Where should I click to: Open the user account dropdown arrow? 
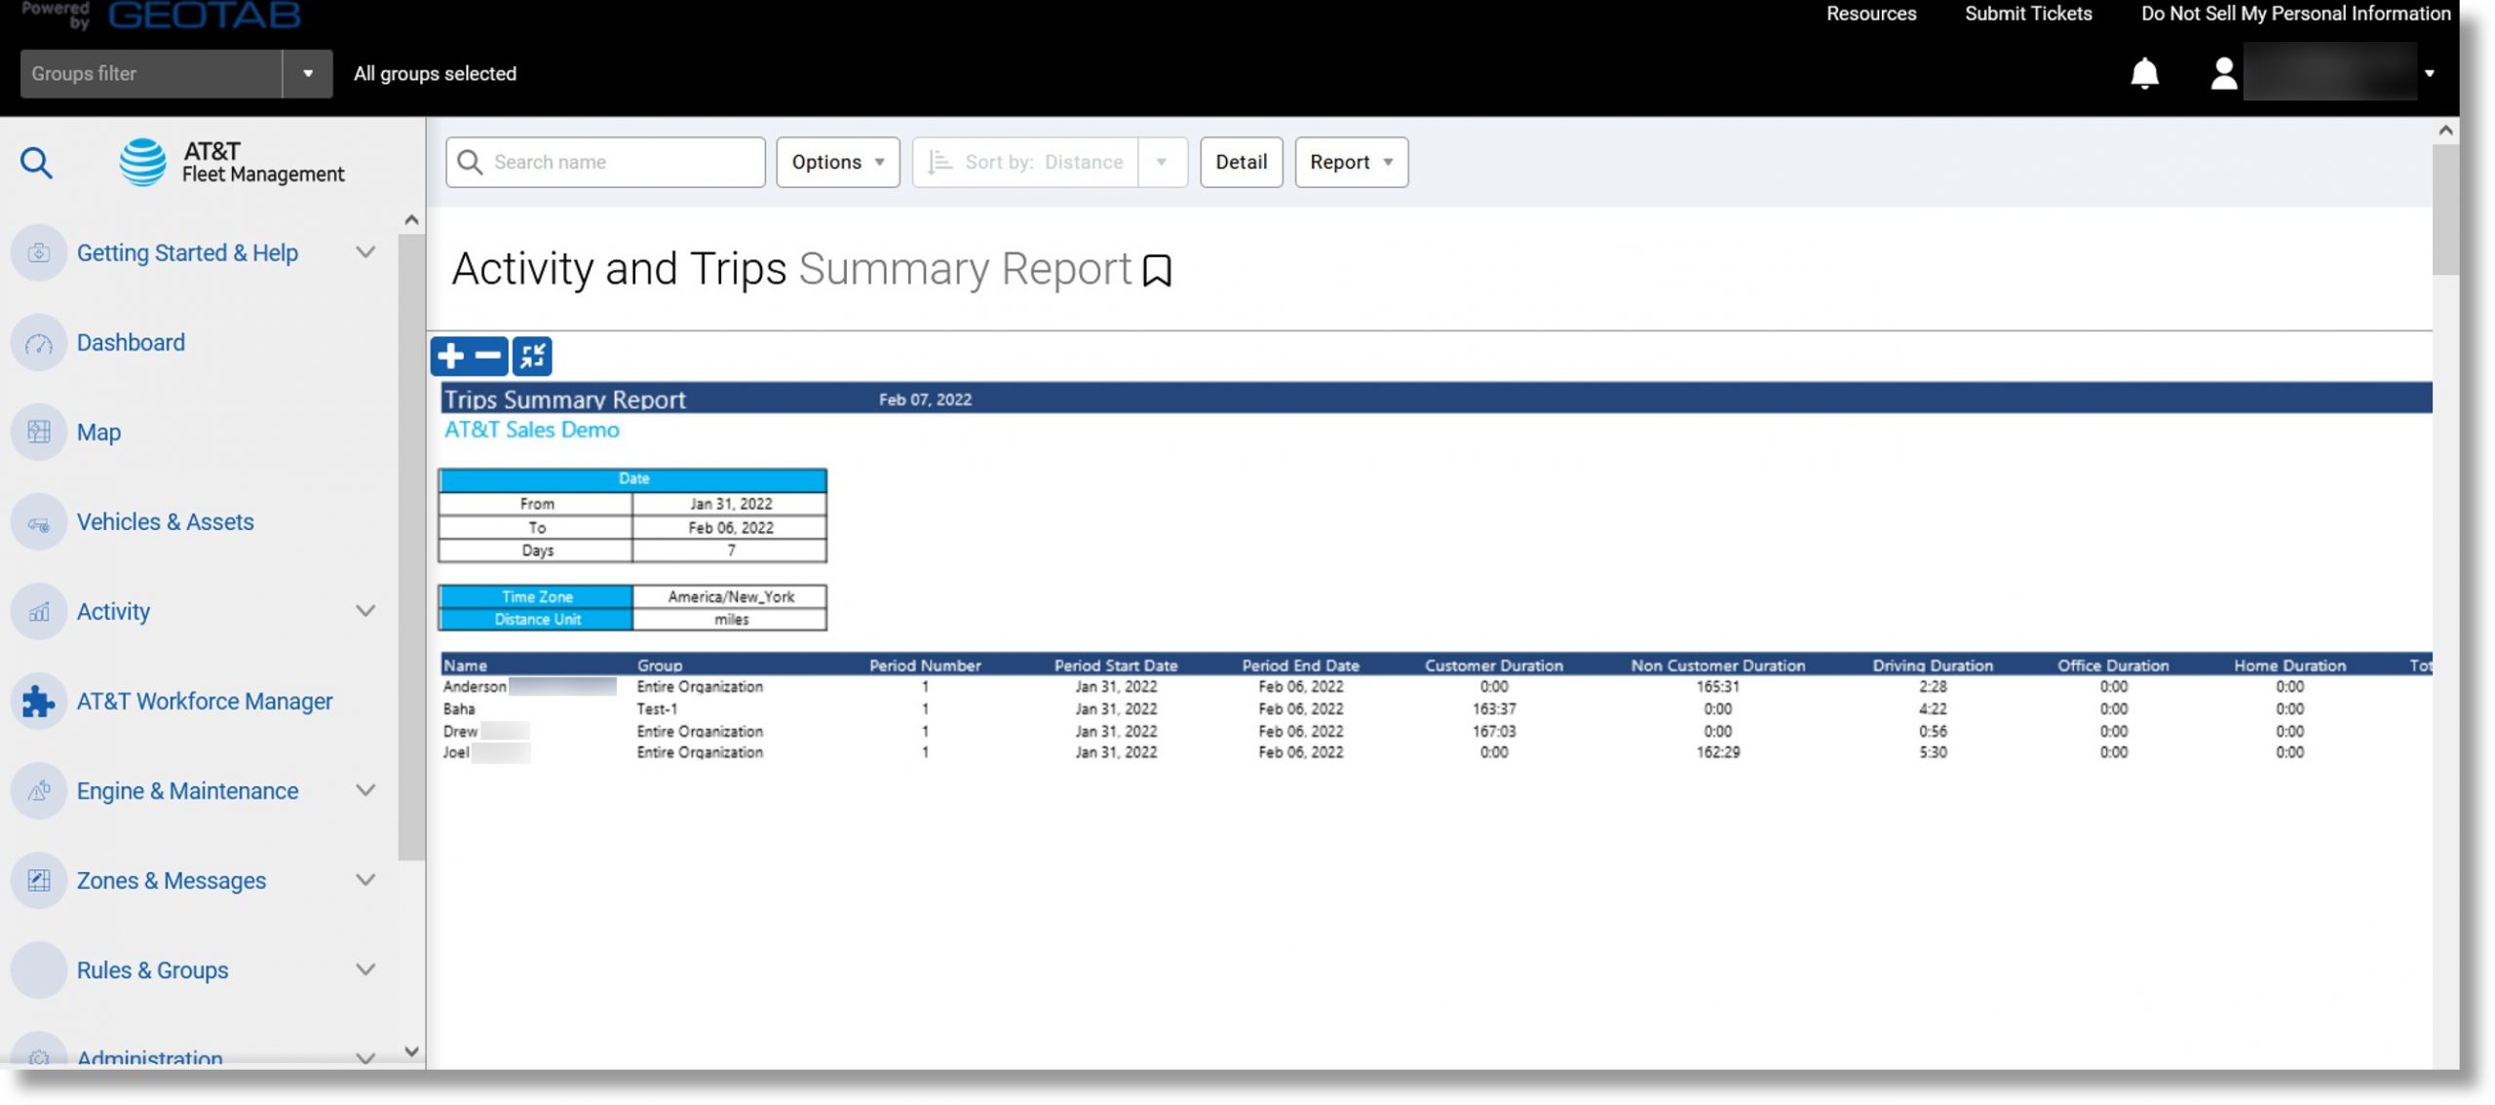coord(2429,73)
